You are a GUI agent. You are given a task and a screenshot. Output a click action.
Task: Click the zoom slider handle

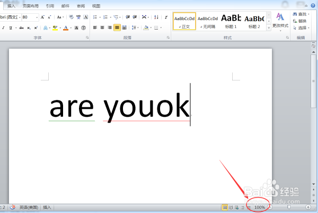pos(289,207)
